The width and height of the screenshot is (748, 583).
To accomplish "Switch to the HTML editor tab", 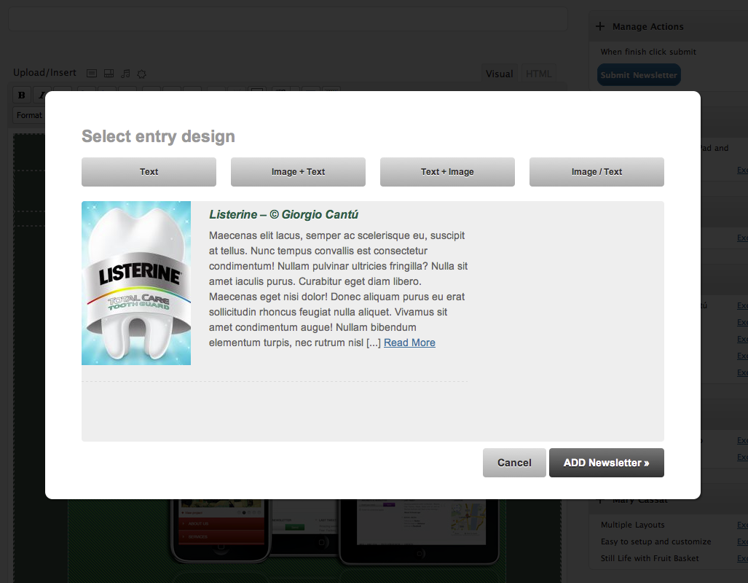I will coord(538,74).
